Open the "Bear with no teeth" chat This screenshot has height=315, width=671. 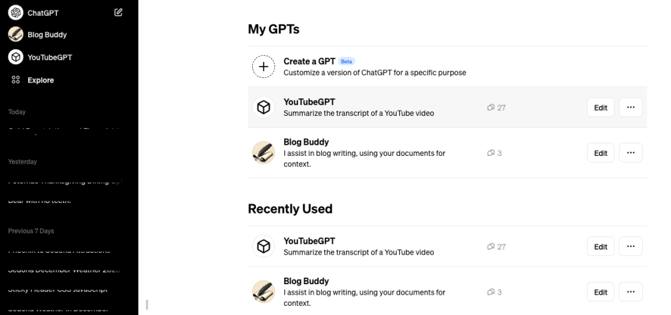coord(39,201)
